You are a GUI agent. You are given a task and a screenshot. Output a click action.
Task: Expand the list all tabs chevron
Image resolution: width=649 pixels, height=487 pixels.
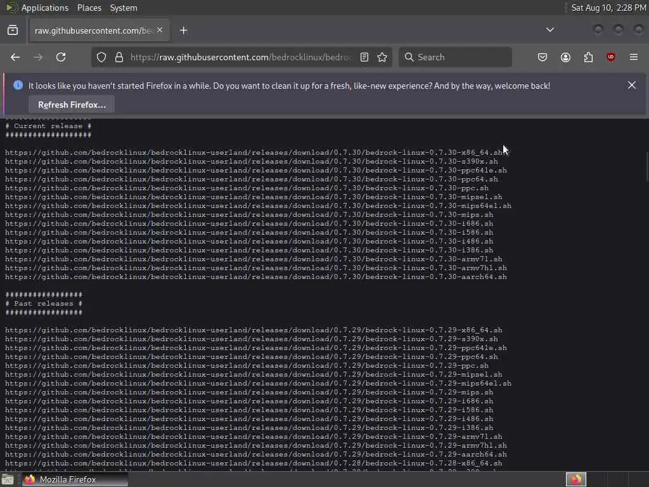pos(550,30)
